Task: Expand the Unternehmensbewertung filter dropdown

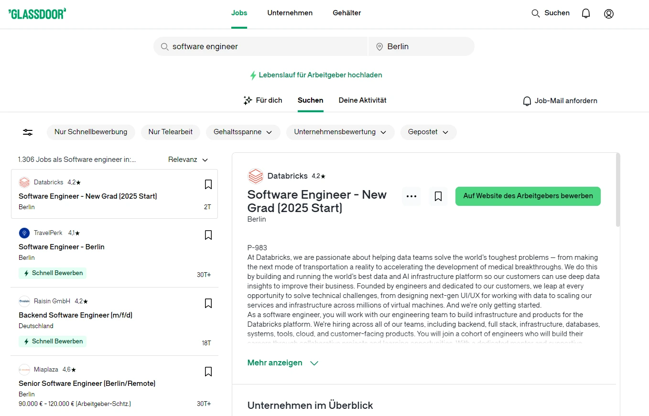Action: click(x=340, y=132)
